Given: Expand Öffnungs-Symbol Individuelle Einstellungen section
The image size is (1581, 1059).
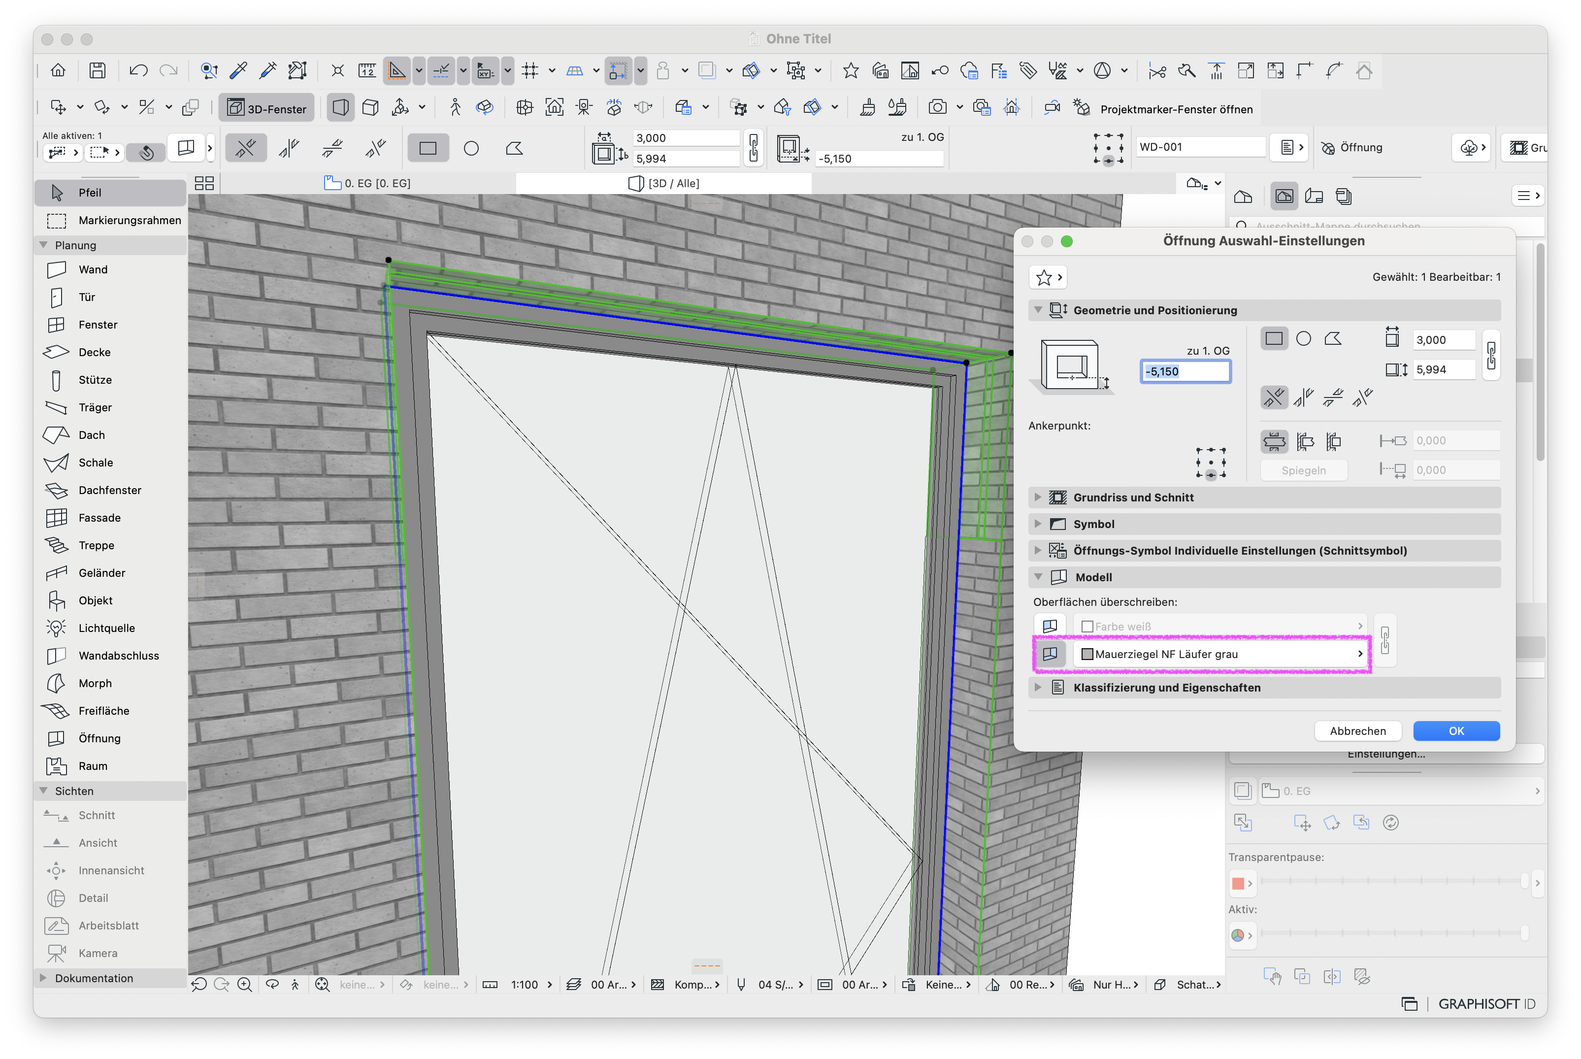Looking at the screenshot, I should [1038, 551].
